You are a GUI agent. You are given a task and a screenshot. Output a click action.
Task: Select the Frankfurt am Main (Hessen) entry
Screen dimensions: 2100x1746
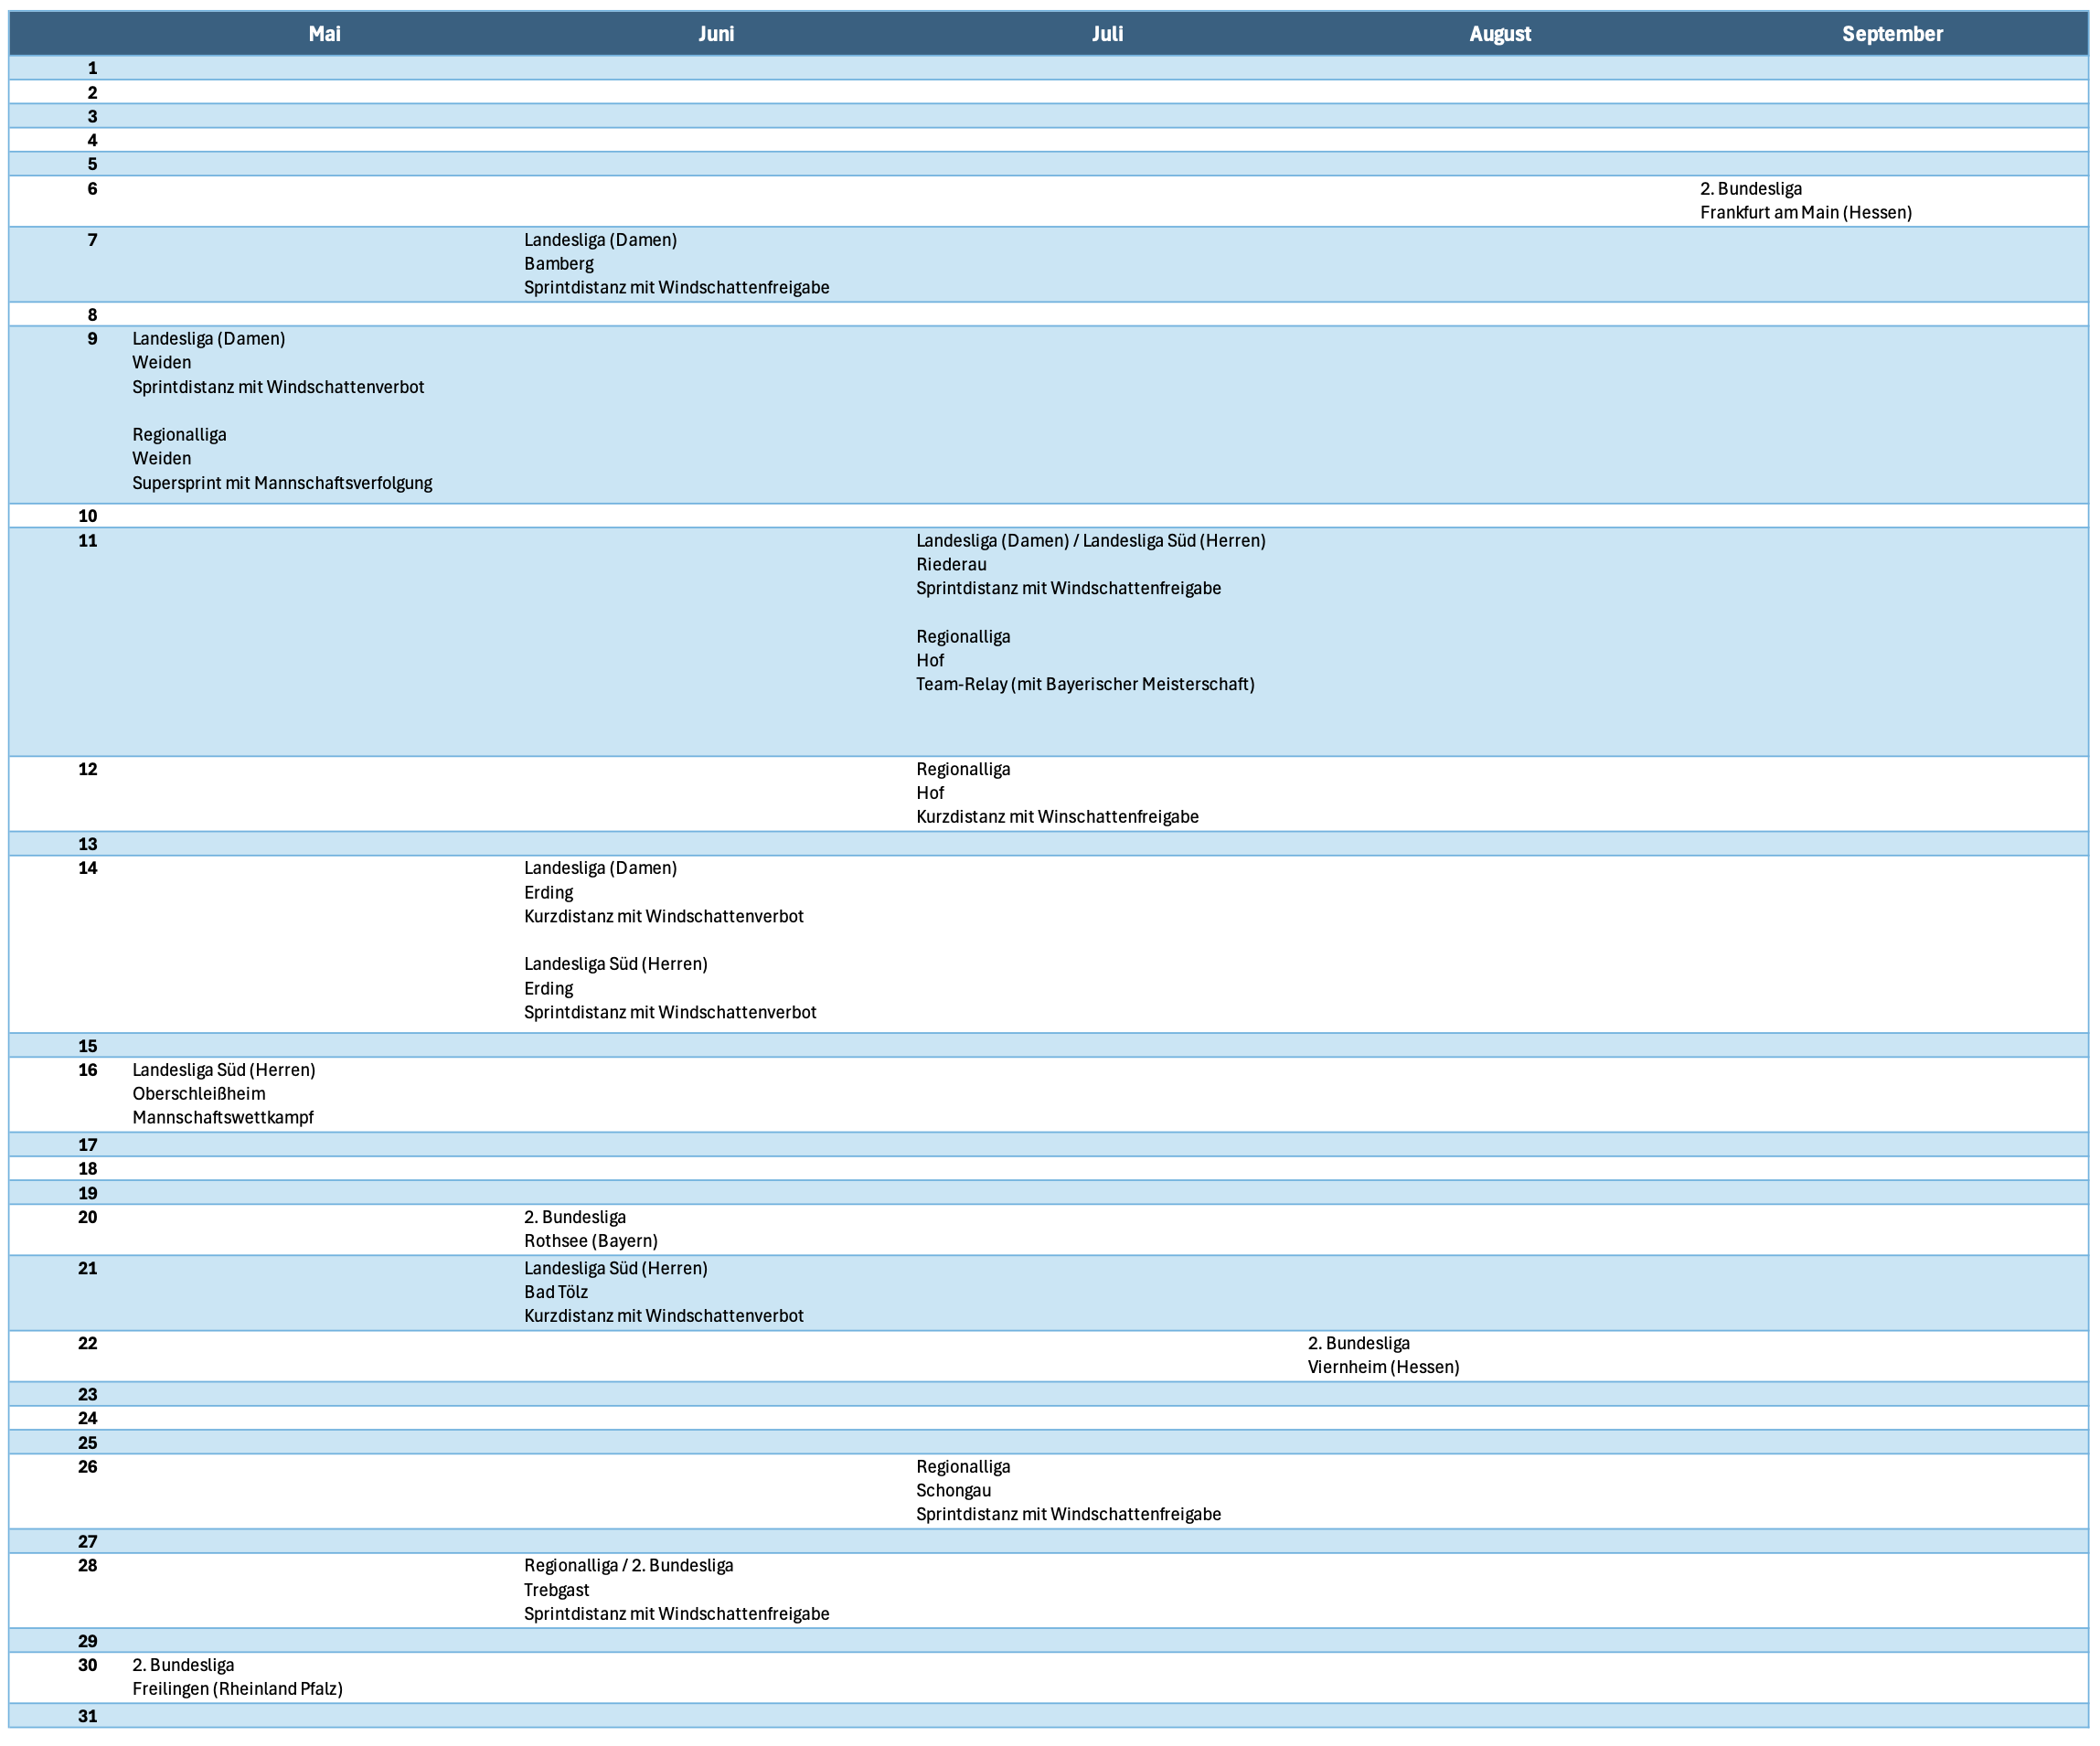(1805, 212)
